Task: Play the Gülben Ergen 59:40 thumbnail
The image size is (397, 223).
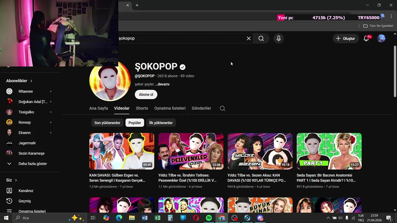Action: click(122, 151)
